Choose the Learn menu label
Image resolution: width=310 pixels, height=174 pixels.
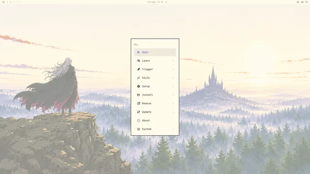coord(146,61)
